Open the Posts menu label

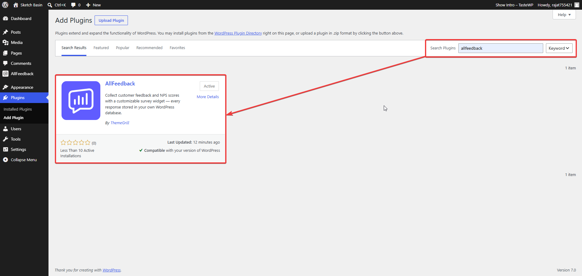(16, 32)
